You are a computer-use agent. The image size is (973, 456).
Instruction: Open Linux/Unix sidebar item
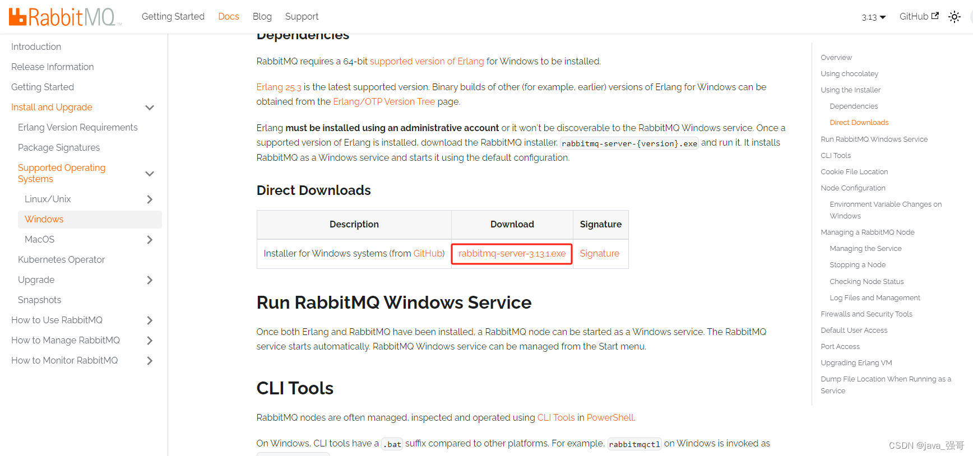tap(48, 199)
